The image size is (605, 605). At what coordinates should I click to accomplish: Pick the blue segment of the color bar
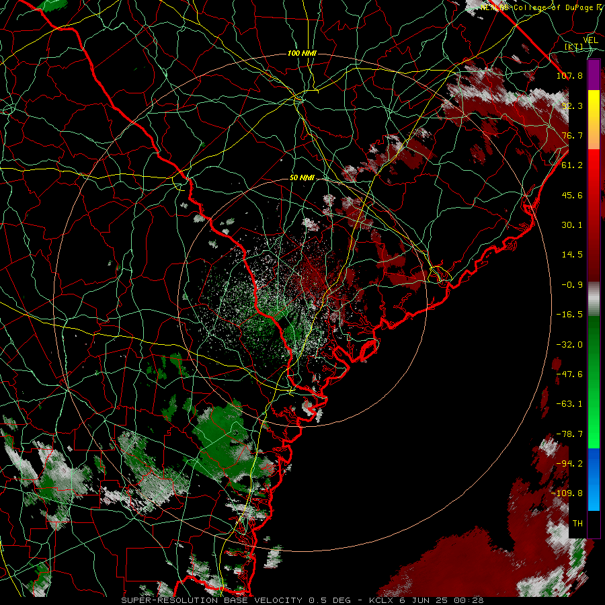tap(594, 479)
